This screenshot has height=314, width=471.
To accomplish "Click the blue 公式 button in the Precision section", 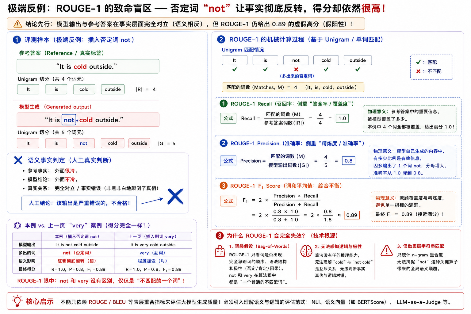I will [x=228, y=161].
